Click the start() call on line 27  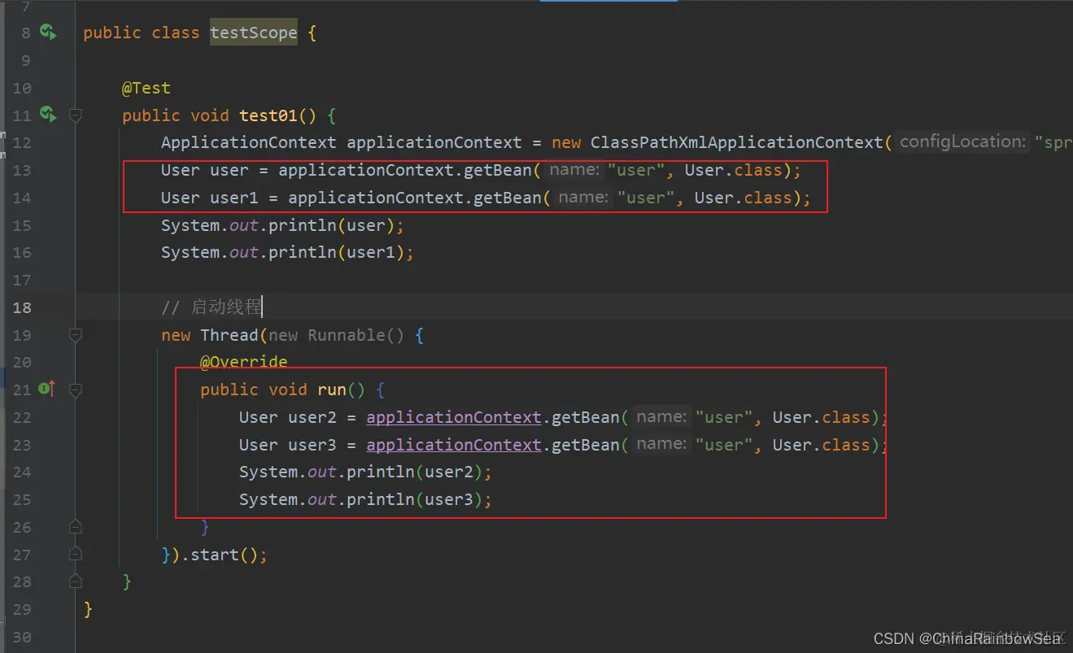point(225,555)
